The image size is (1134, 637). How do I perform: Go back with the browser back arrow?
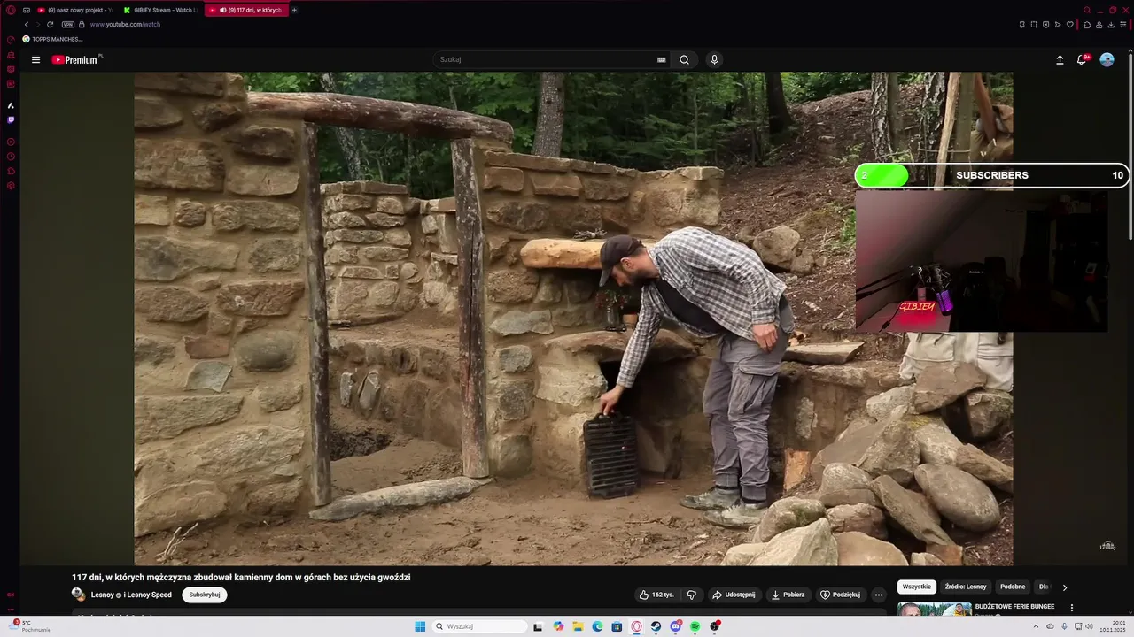coord(27,24)
